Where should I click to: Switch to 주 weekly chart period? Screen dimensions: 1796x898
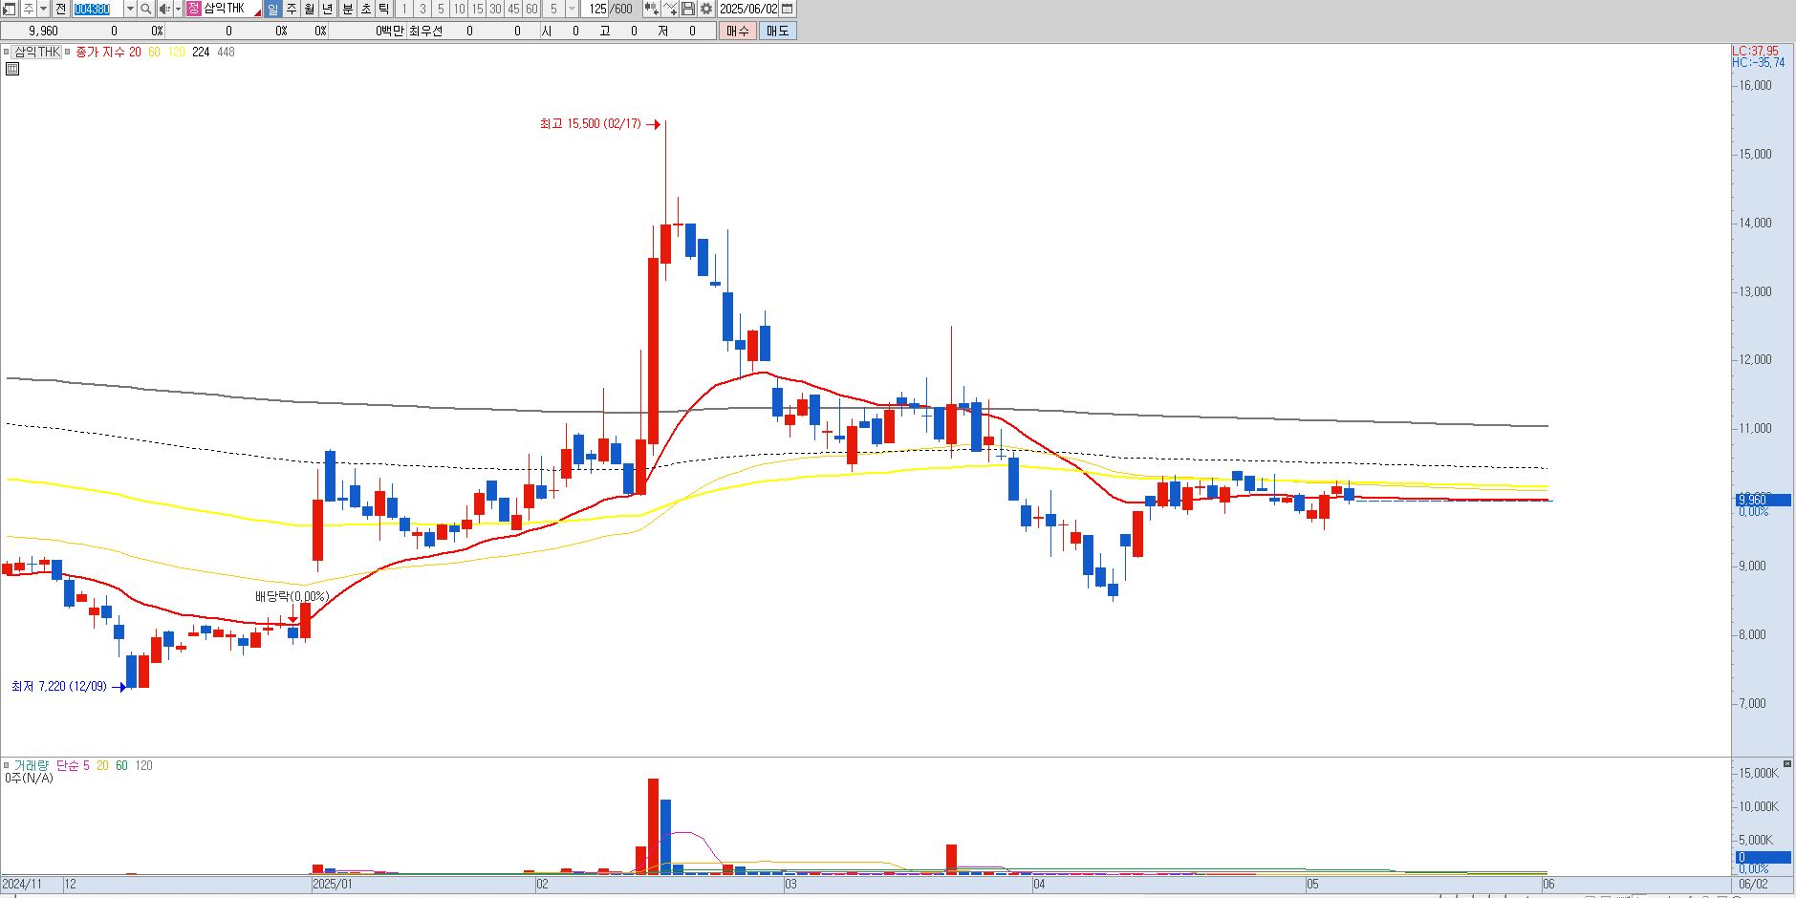point(292,9)
